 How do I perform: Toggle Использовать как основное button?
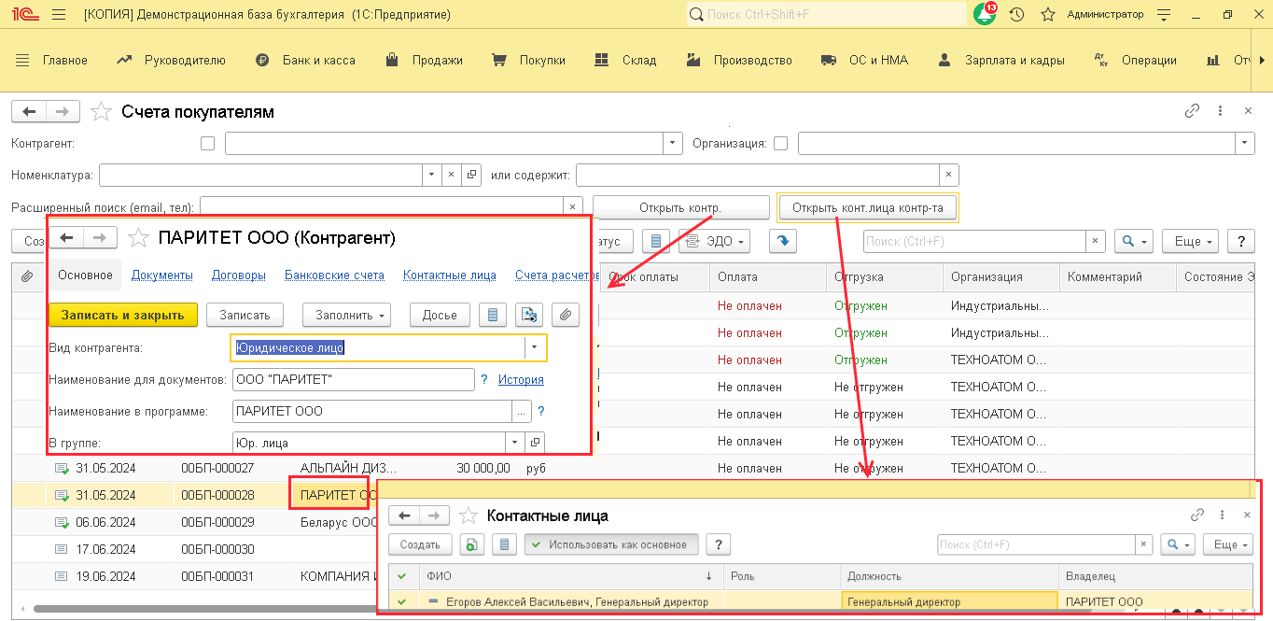611,544
